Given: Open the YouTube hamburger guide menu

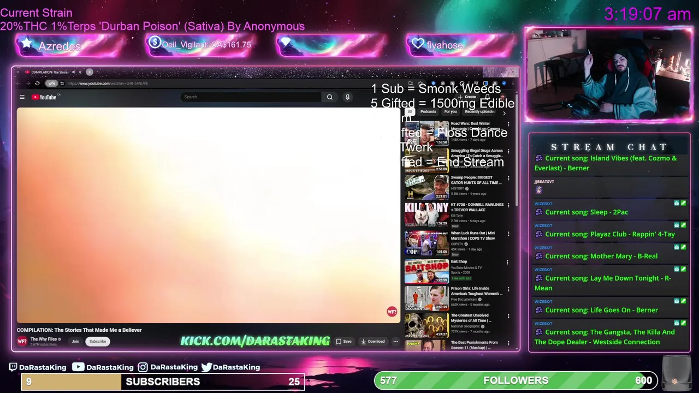Looking at the screenshot, I should [x=22, y=97].
